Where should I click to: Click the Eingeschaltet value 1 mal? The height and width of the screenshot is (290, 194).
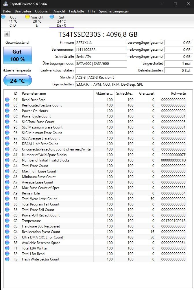tap(178, 64)
